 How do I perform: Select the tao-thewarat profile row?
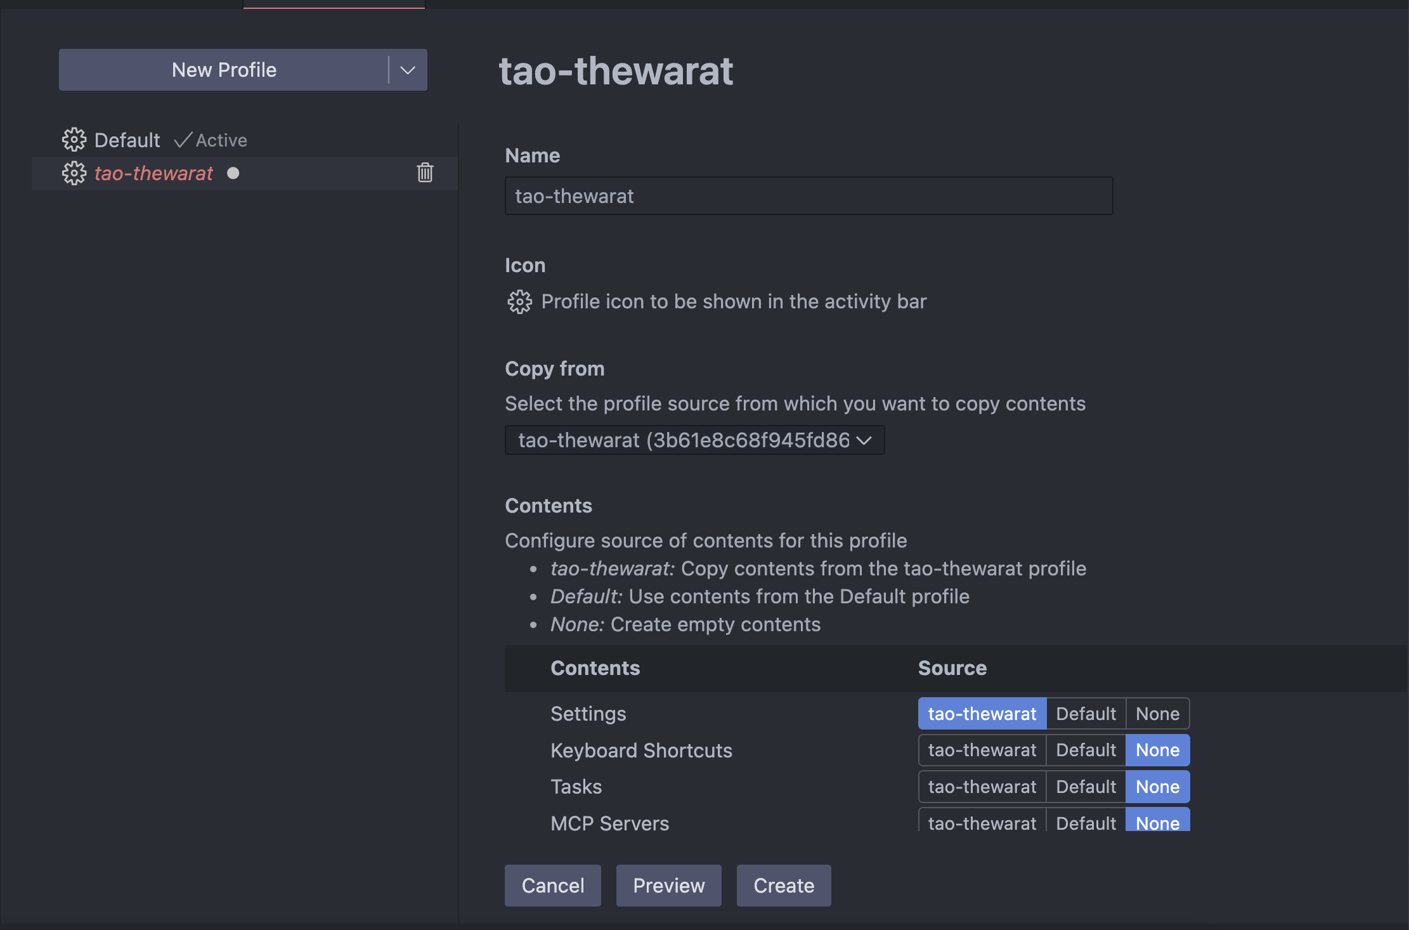(x=245, y=173)
